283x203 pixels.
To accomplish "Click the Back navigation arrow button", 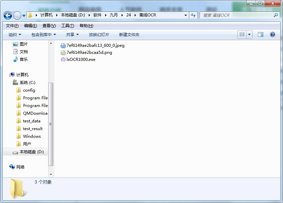I will coord(8,15).
